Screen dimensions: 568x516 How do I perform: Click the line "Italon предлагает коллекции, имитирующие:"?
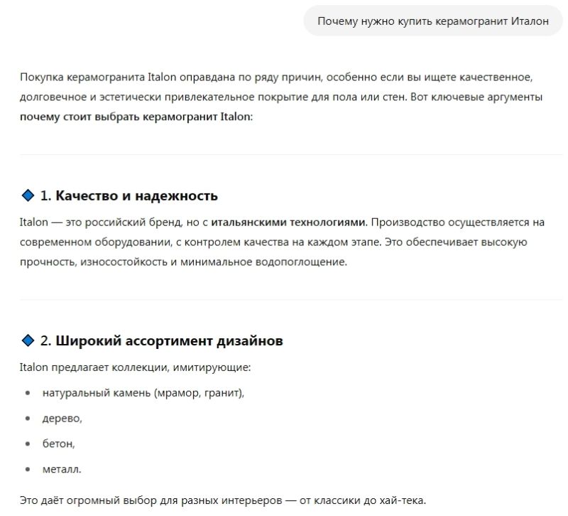pyautogui.click(x=136, y=367)
